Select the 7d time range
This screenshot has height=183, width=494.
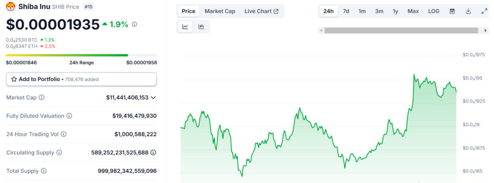(x=346, y=12)
